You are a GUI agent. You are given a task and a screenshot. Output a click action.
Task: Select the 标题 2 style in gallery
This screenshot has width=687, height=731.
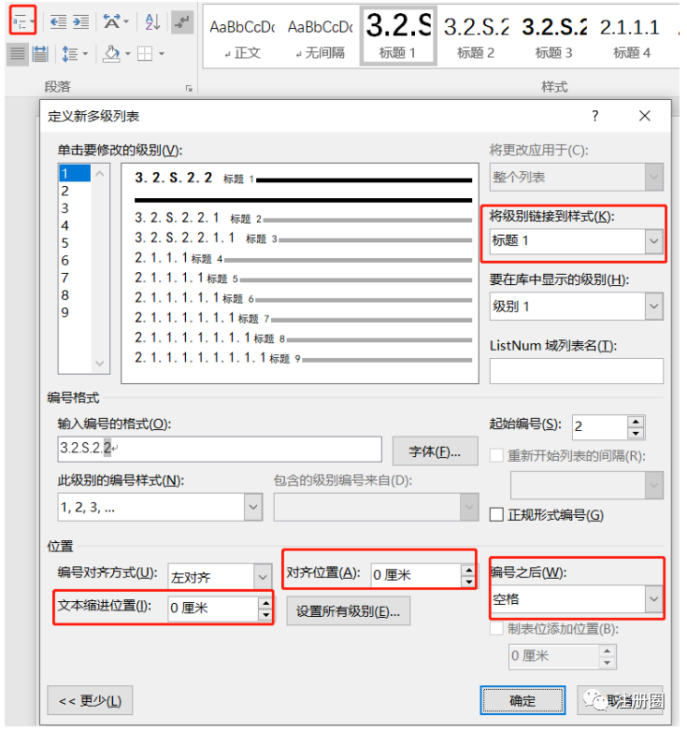pyautogui.click(x=476, y=36)
